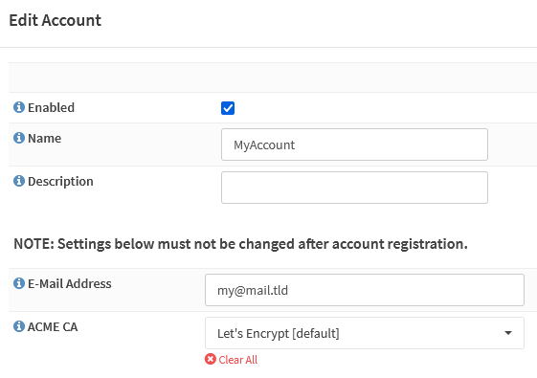Select the Description label text

click(x=60, y=182)
